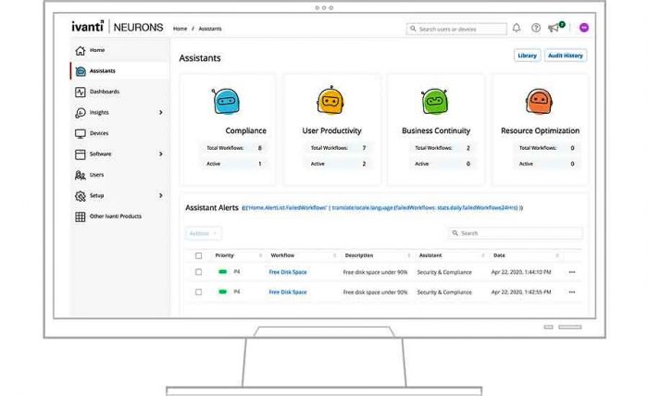Viewport: 648px width, 396px height.
Task: Click the orange Resource Optimization robot icon
Action: [x=539, y=101]
